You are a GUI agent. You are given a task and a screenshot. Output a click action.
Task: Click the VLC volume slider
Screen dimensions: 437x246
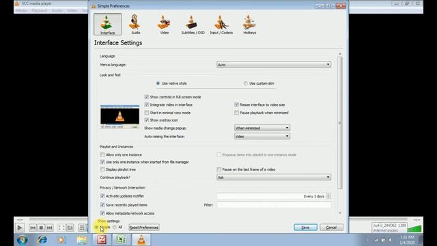tap(414, 229)
